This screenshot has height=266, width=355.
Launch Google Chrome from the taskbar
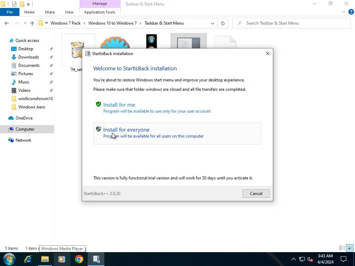pyautogui.click(x=79, y=259)
